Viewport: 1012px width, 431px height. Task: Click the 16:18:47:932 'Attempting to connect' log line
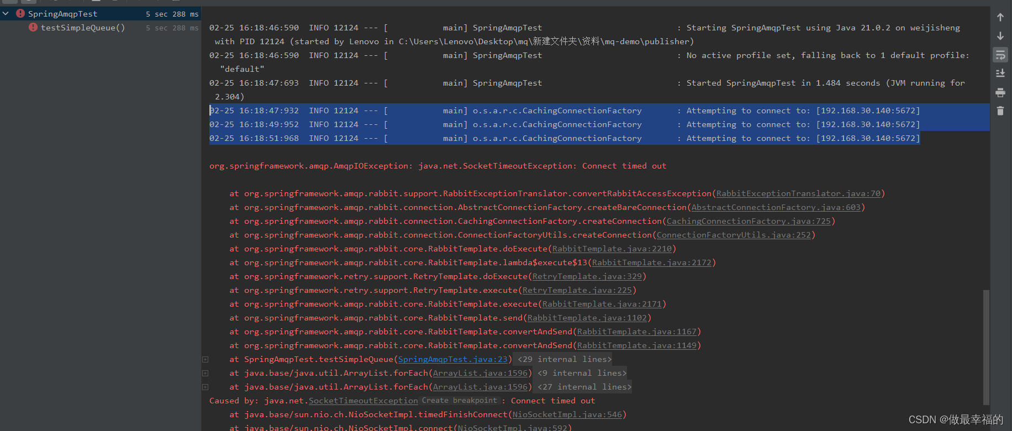pos(565,111)
